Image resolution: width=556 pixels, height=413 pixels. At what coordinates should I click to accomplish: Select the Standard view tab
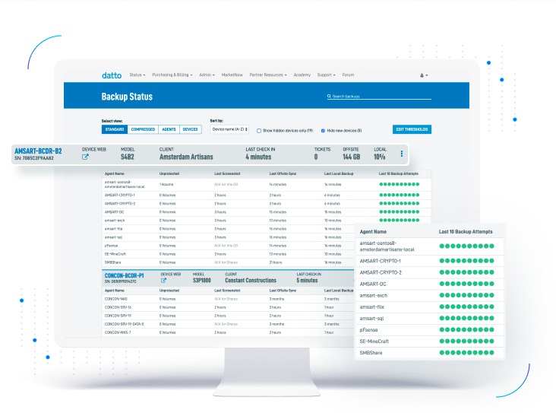point(115,129)
